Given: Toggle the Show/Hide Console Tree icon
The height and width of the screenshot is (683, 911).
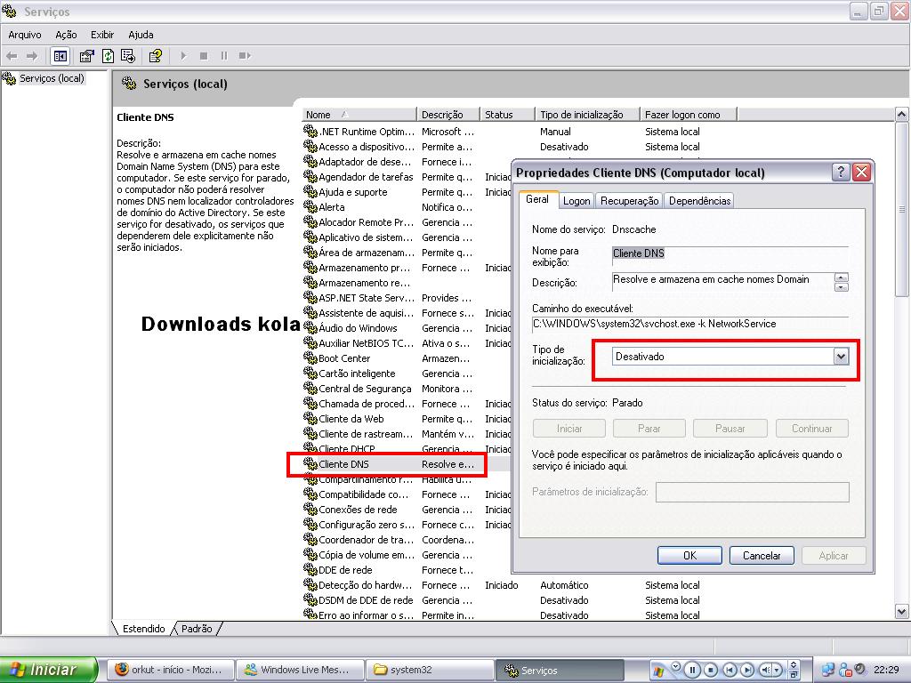Looking at the screenshot, I should (x=60, y=56).
